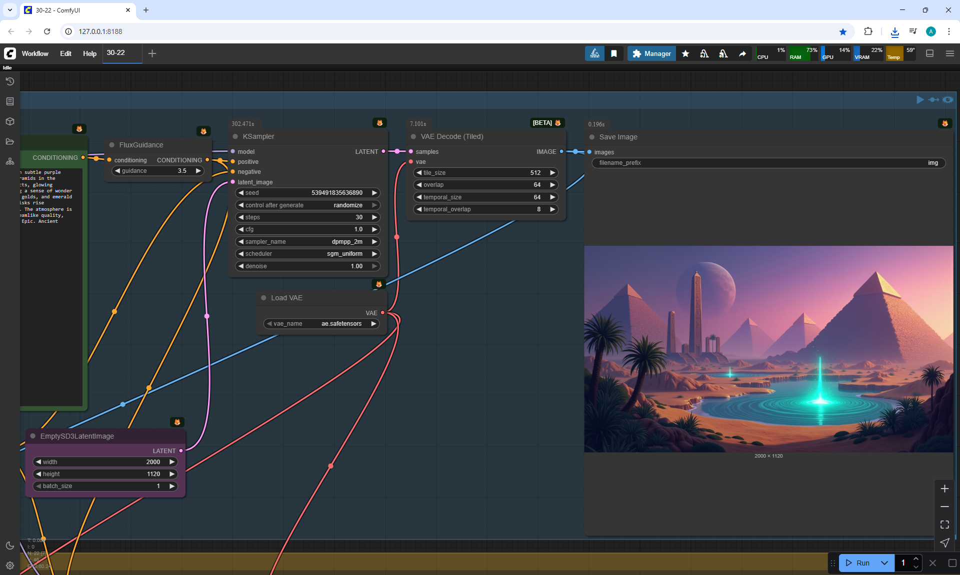Click the star favorites toolbar icon
The image size is (960, 575).
tap(685, 53)
